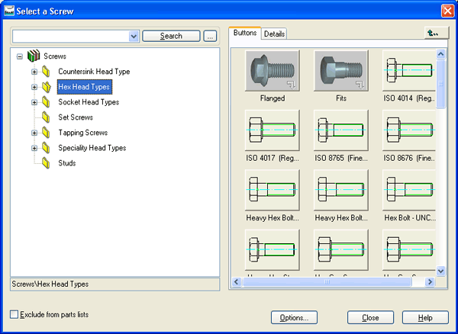458x334 pixels.
Task: Expand the Countersink Head Type node
Action: pyautogui.click(x=34, y=72)
